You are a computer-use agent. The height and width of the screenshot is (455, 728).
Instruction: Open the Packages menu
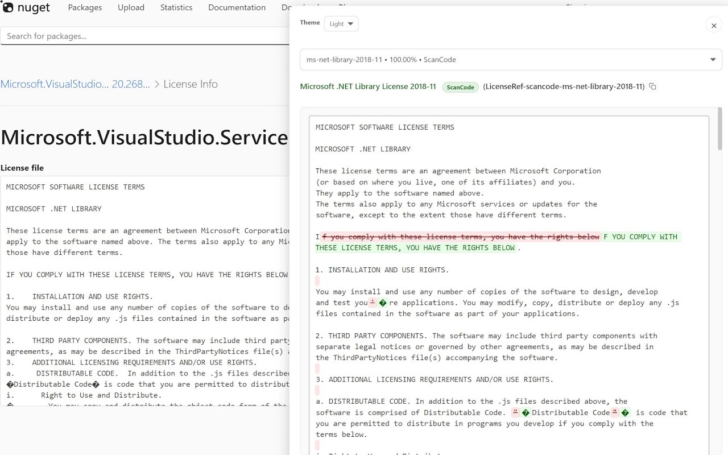click(x=85, y=7)
